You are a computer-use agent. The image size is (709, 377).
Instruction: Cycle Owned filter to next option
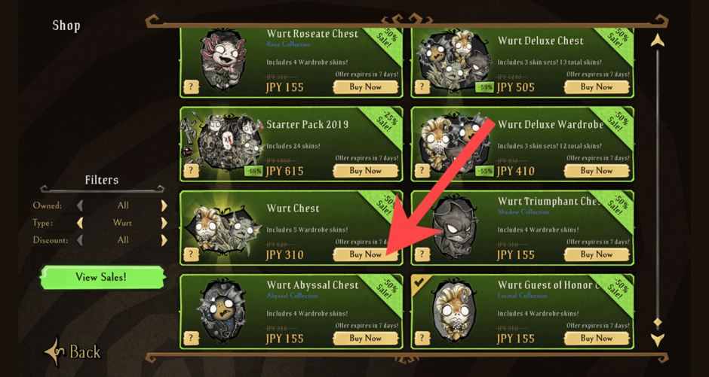tap(164, 205)
